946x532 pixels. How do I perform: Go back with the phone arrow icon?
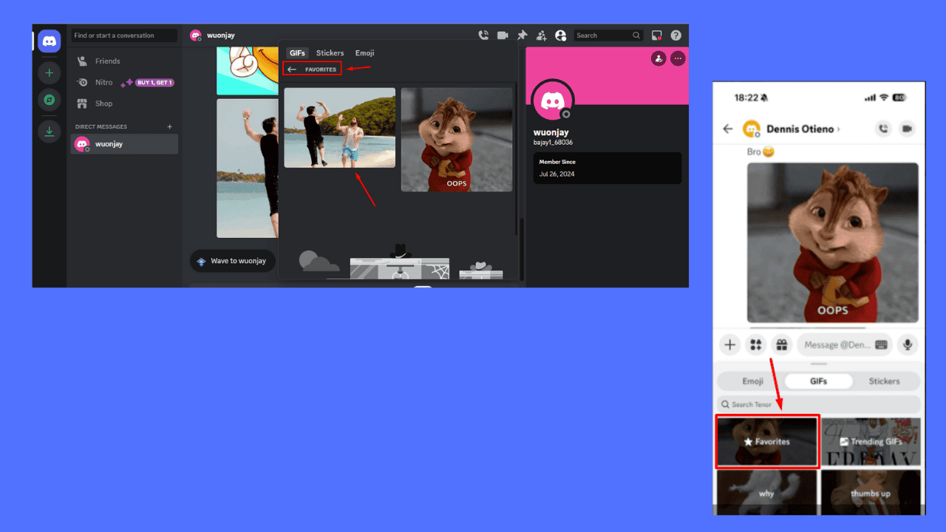coord(728,129)
